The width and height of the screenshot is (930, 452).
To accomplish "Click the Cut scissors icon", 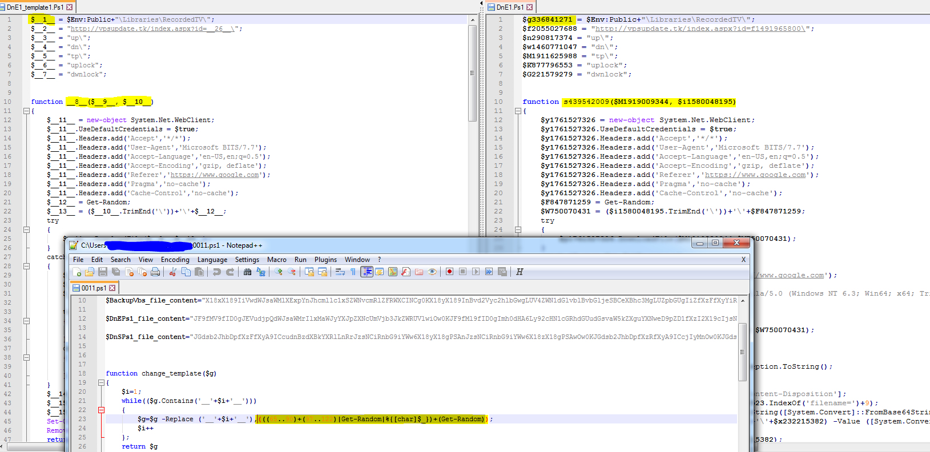I will coord(173,272).
